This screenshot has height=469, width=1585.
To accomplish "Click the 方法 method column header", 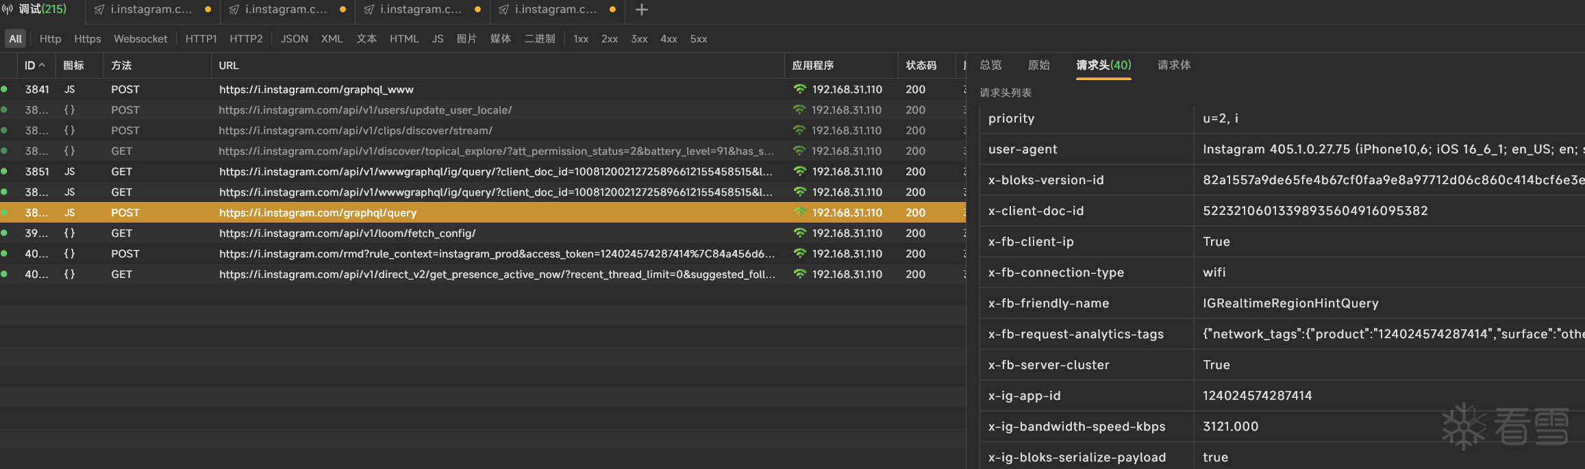I will point(158,66).
